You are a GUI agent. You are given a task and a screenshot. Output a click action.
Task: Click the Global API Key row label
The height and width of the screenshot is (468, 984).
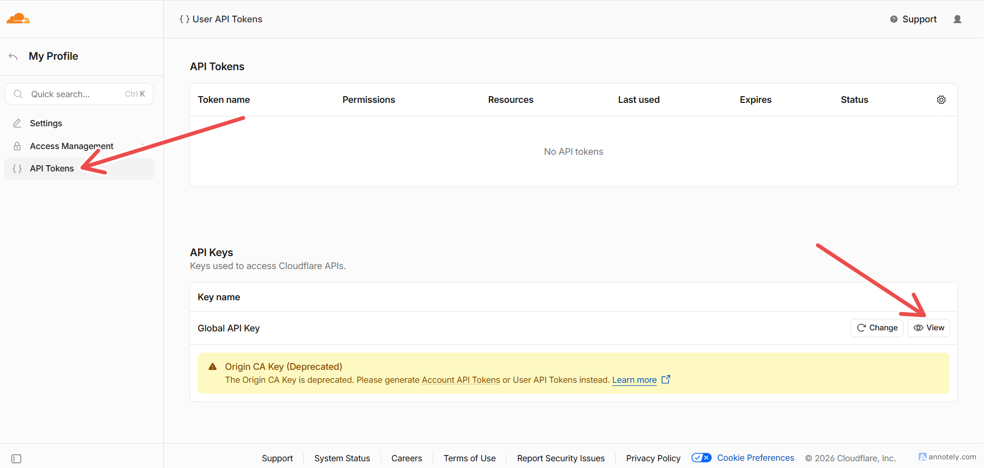point(229,328)
